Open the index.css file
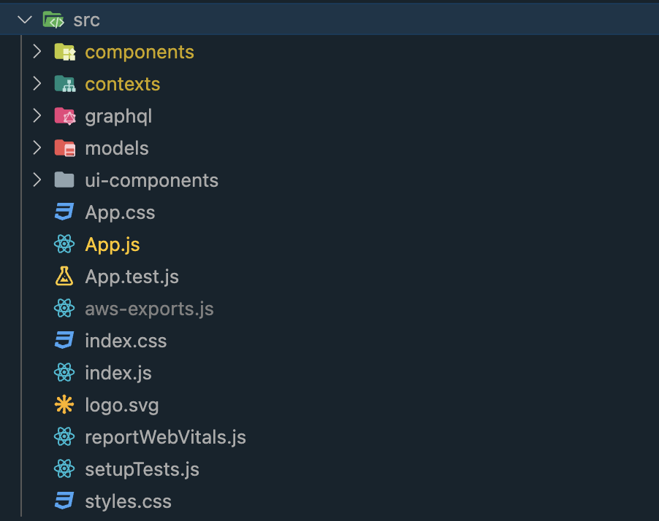Screen dimensions: 659x521 [x=126, y=341]
